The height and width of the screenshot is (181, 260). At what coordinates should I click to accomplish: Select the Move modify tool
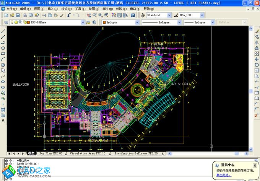click(257, 59)
